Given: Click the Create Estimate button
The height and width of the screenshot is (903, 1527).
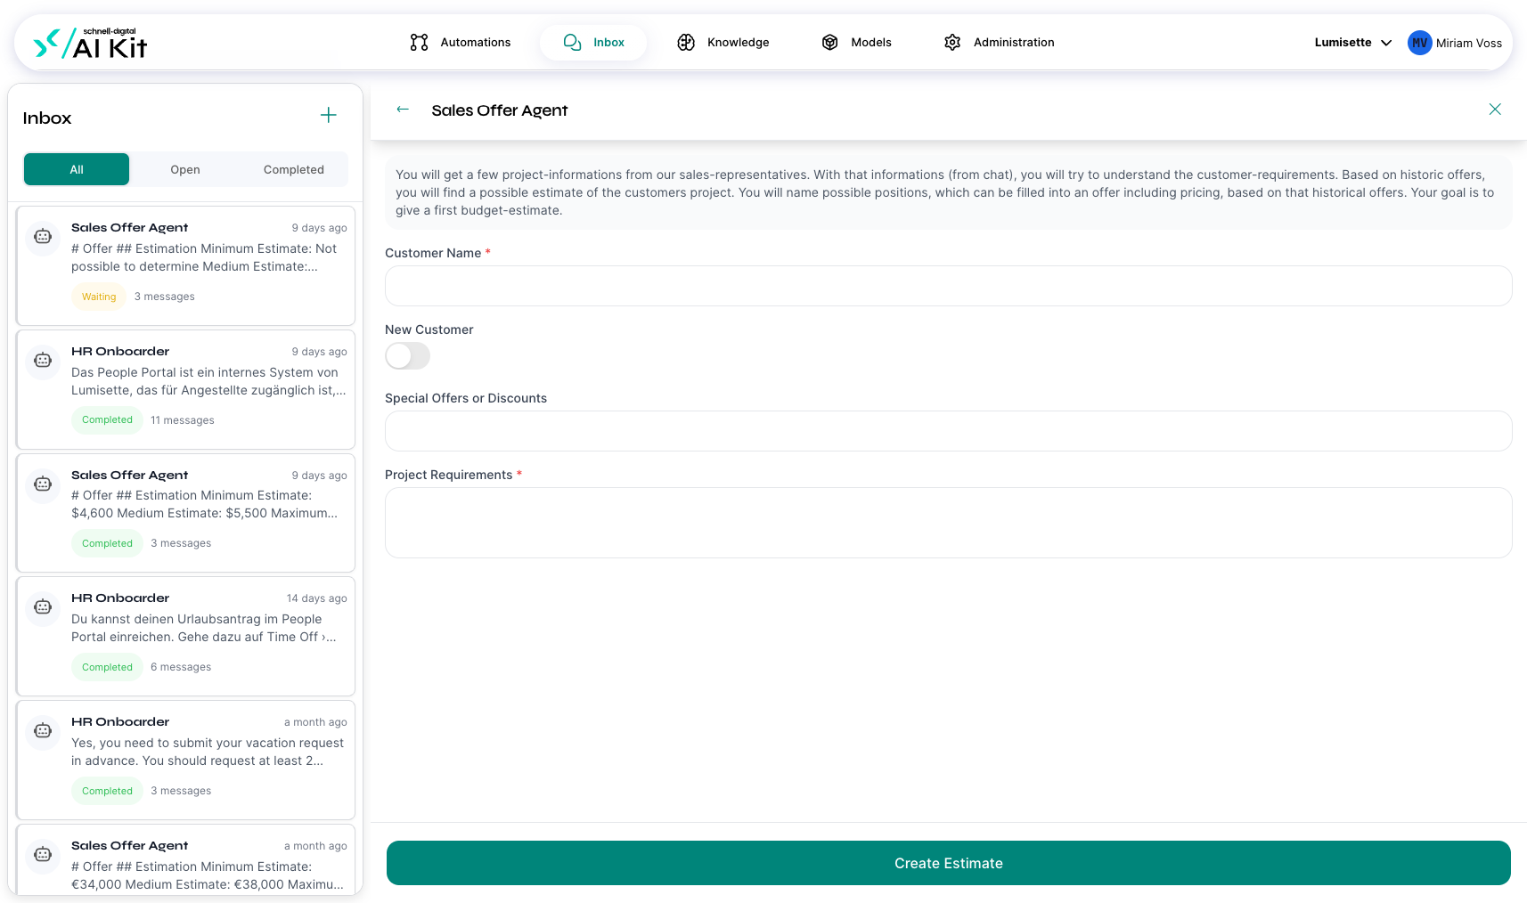Looking at the screenshot, I should pos(949,863).
